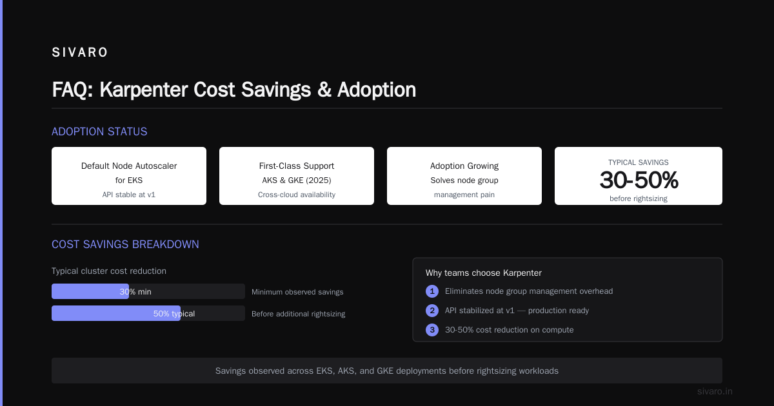Click the number 3 circle badge

point(432,330)
